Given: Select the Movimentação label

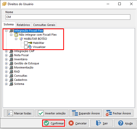Looking at the screenshot, I should click(24, 67).
